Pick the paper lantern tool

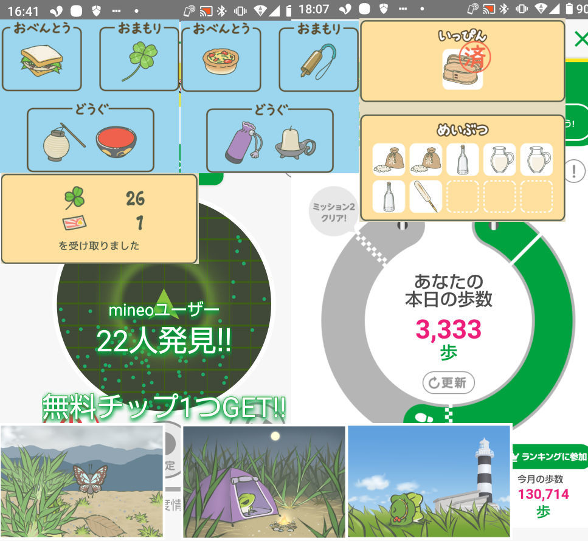pos(64,142)
